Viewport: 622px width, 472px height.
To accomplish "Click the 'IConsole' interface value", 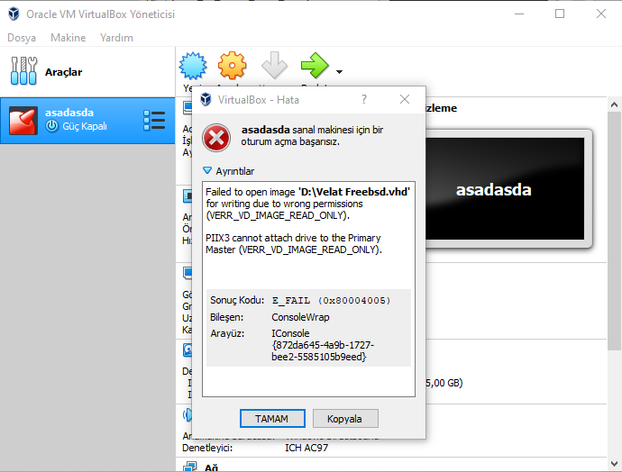I will pos(290,333).
